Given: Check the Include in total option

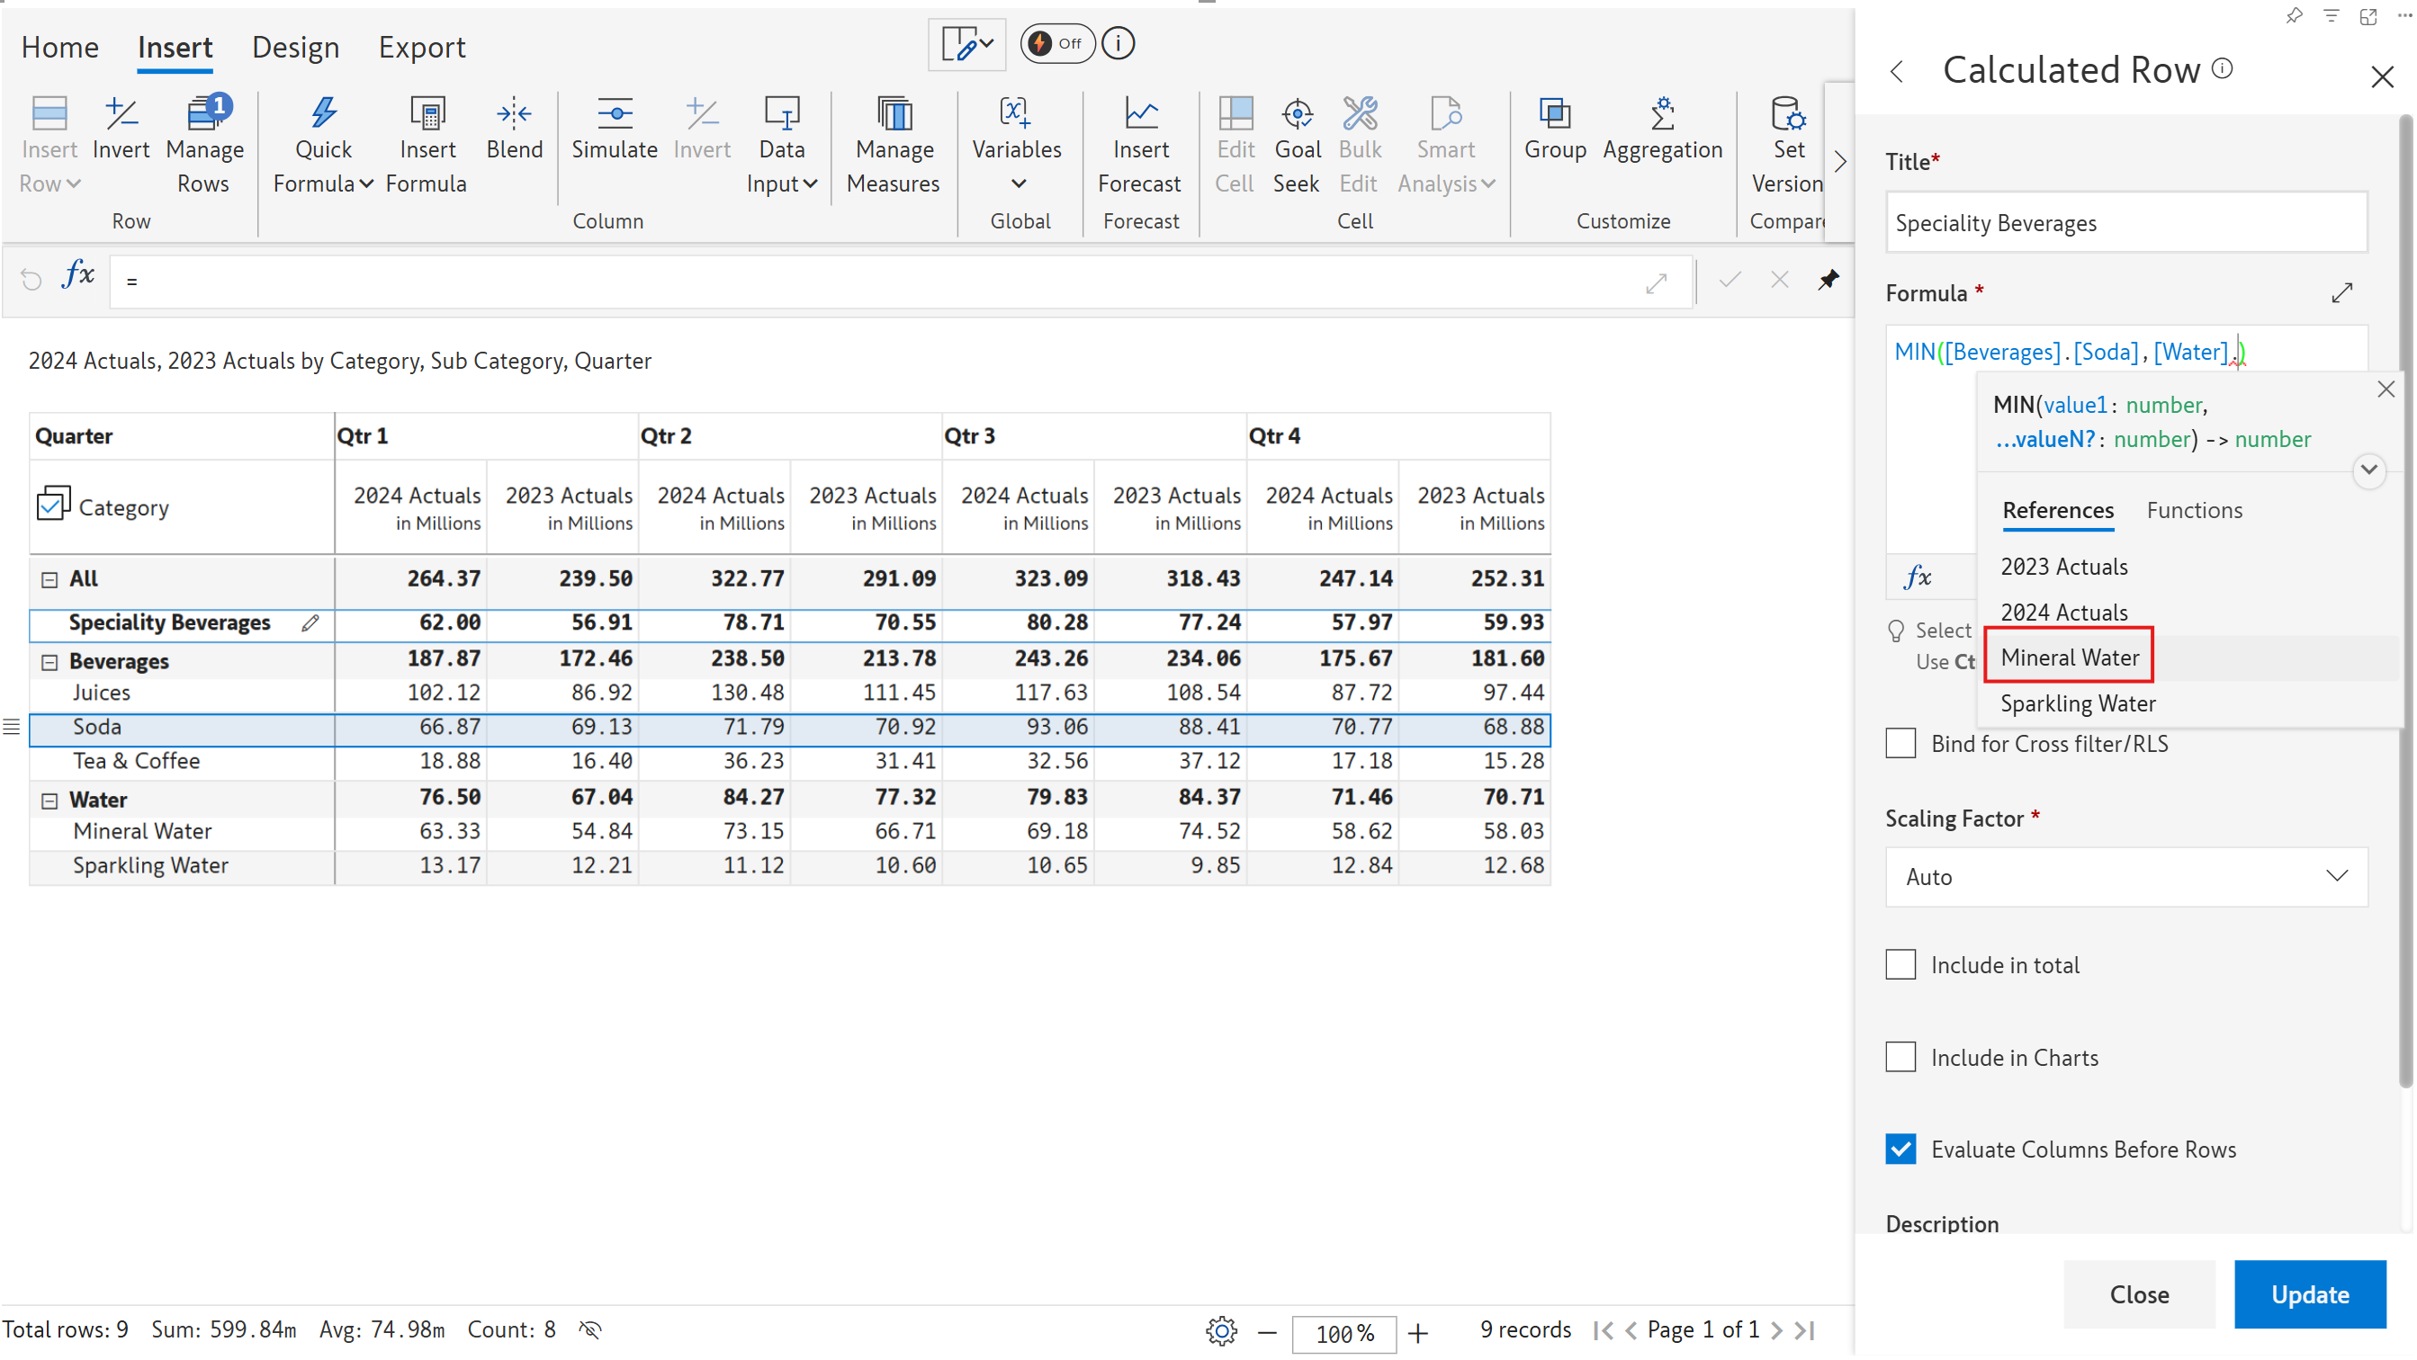Looking at the screenshot, I should pyautogui.click(x=1901, y=965).
